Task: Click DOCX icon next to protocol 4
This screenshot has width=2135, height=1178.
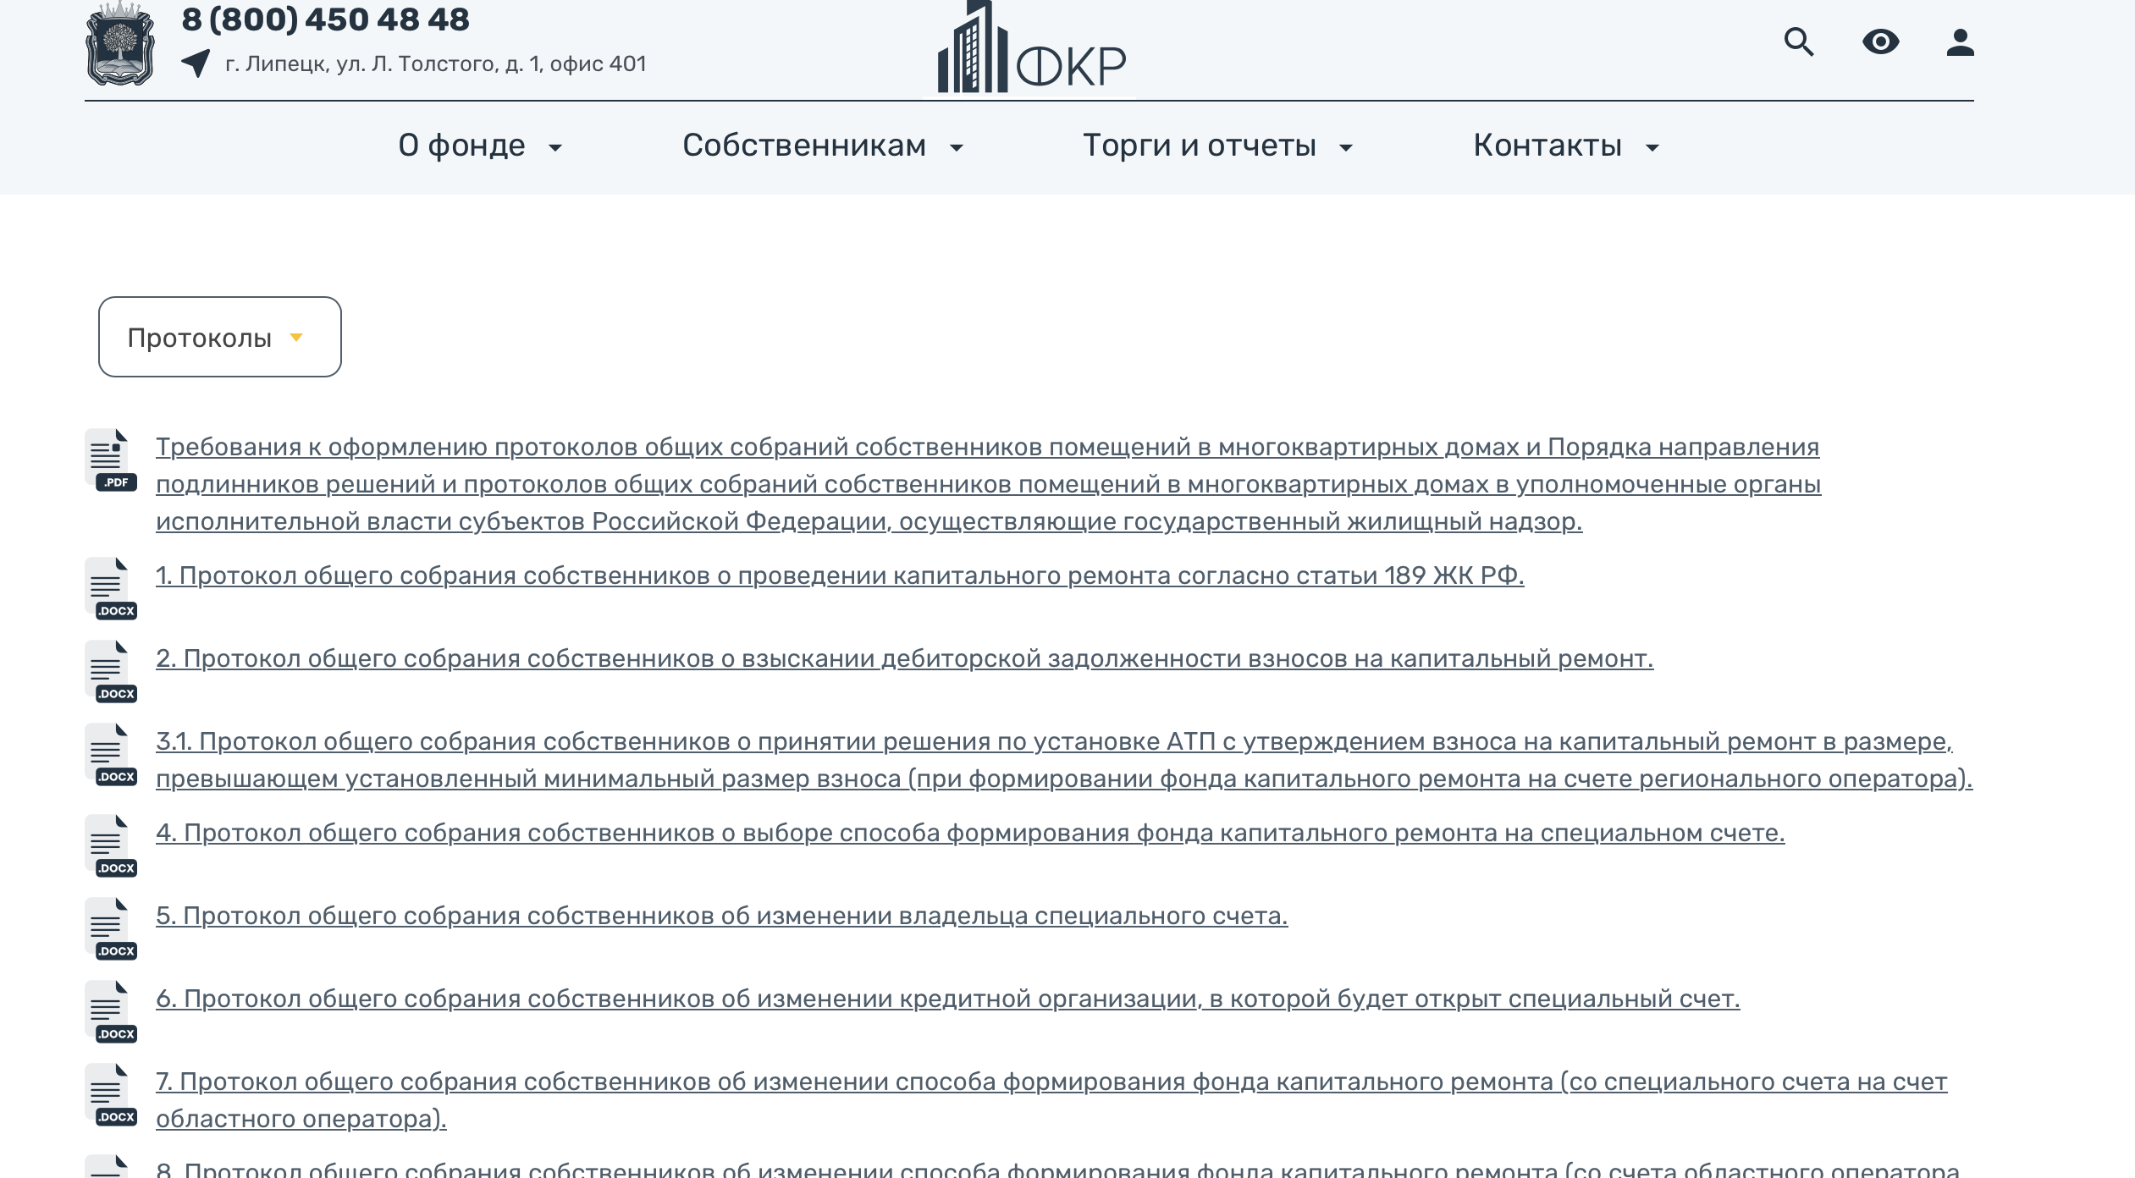Action: pos(110,845)
